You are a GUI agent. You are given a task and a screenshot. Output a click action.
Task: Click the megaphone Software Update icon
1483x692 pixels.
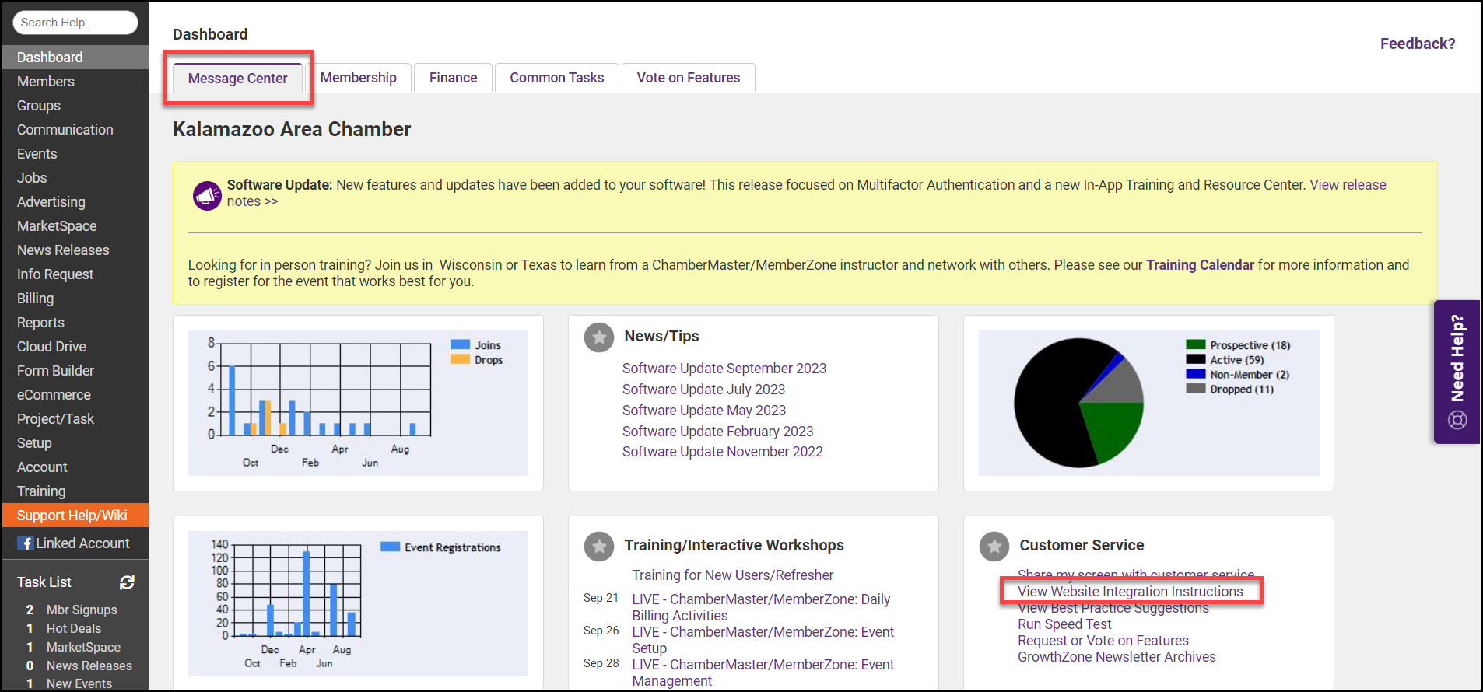[x=207, y=195]
